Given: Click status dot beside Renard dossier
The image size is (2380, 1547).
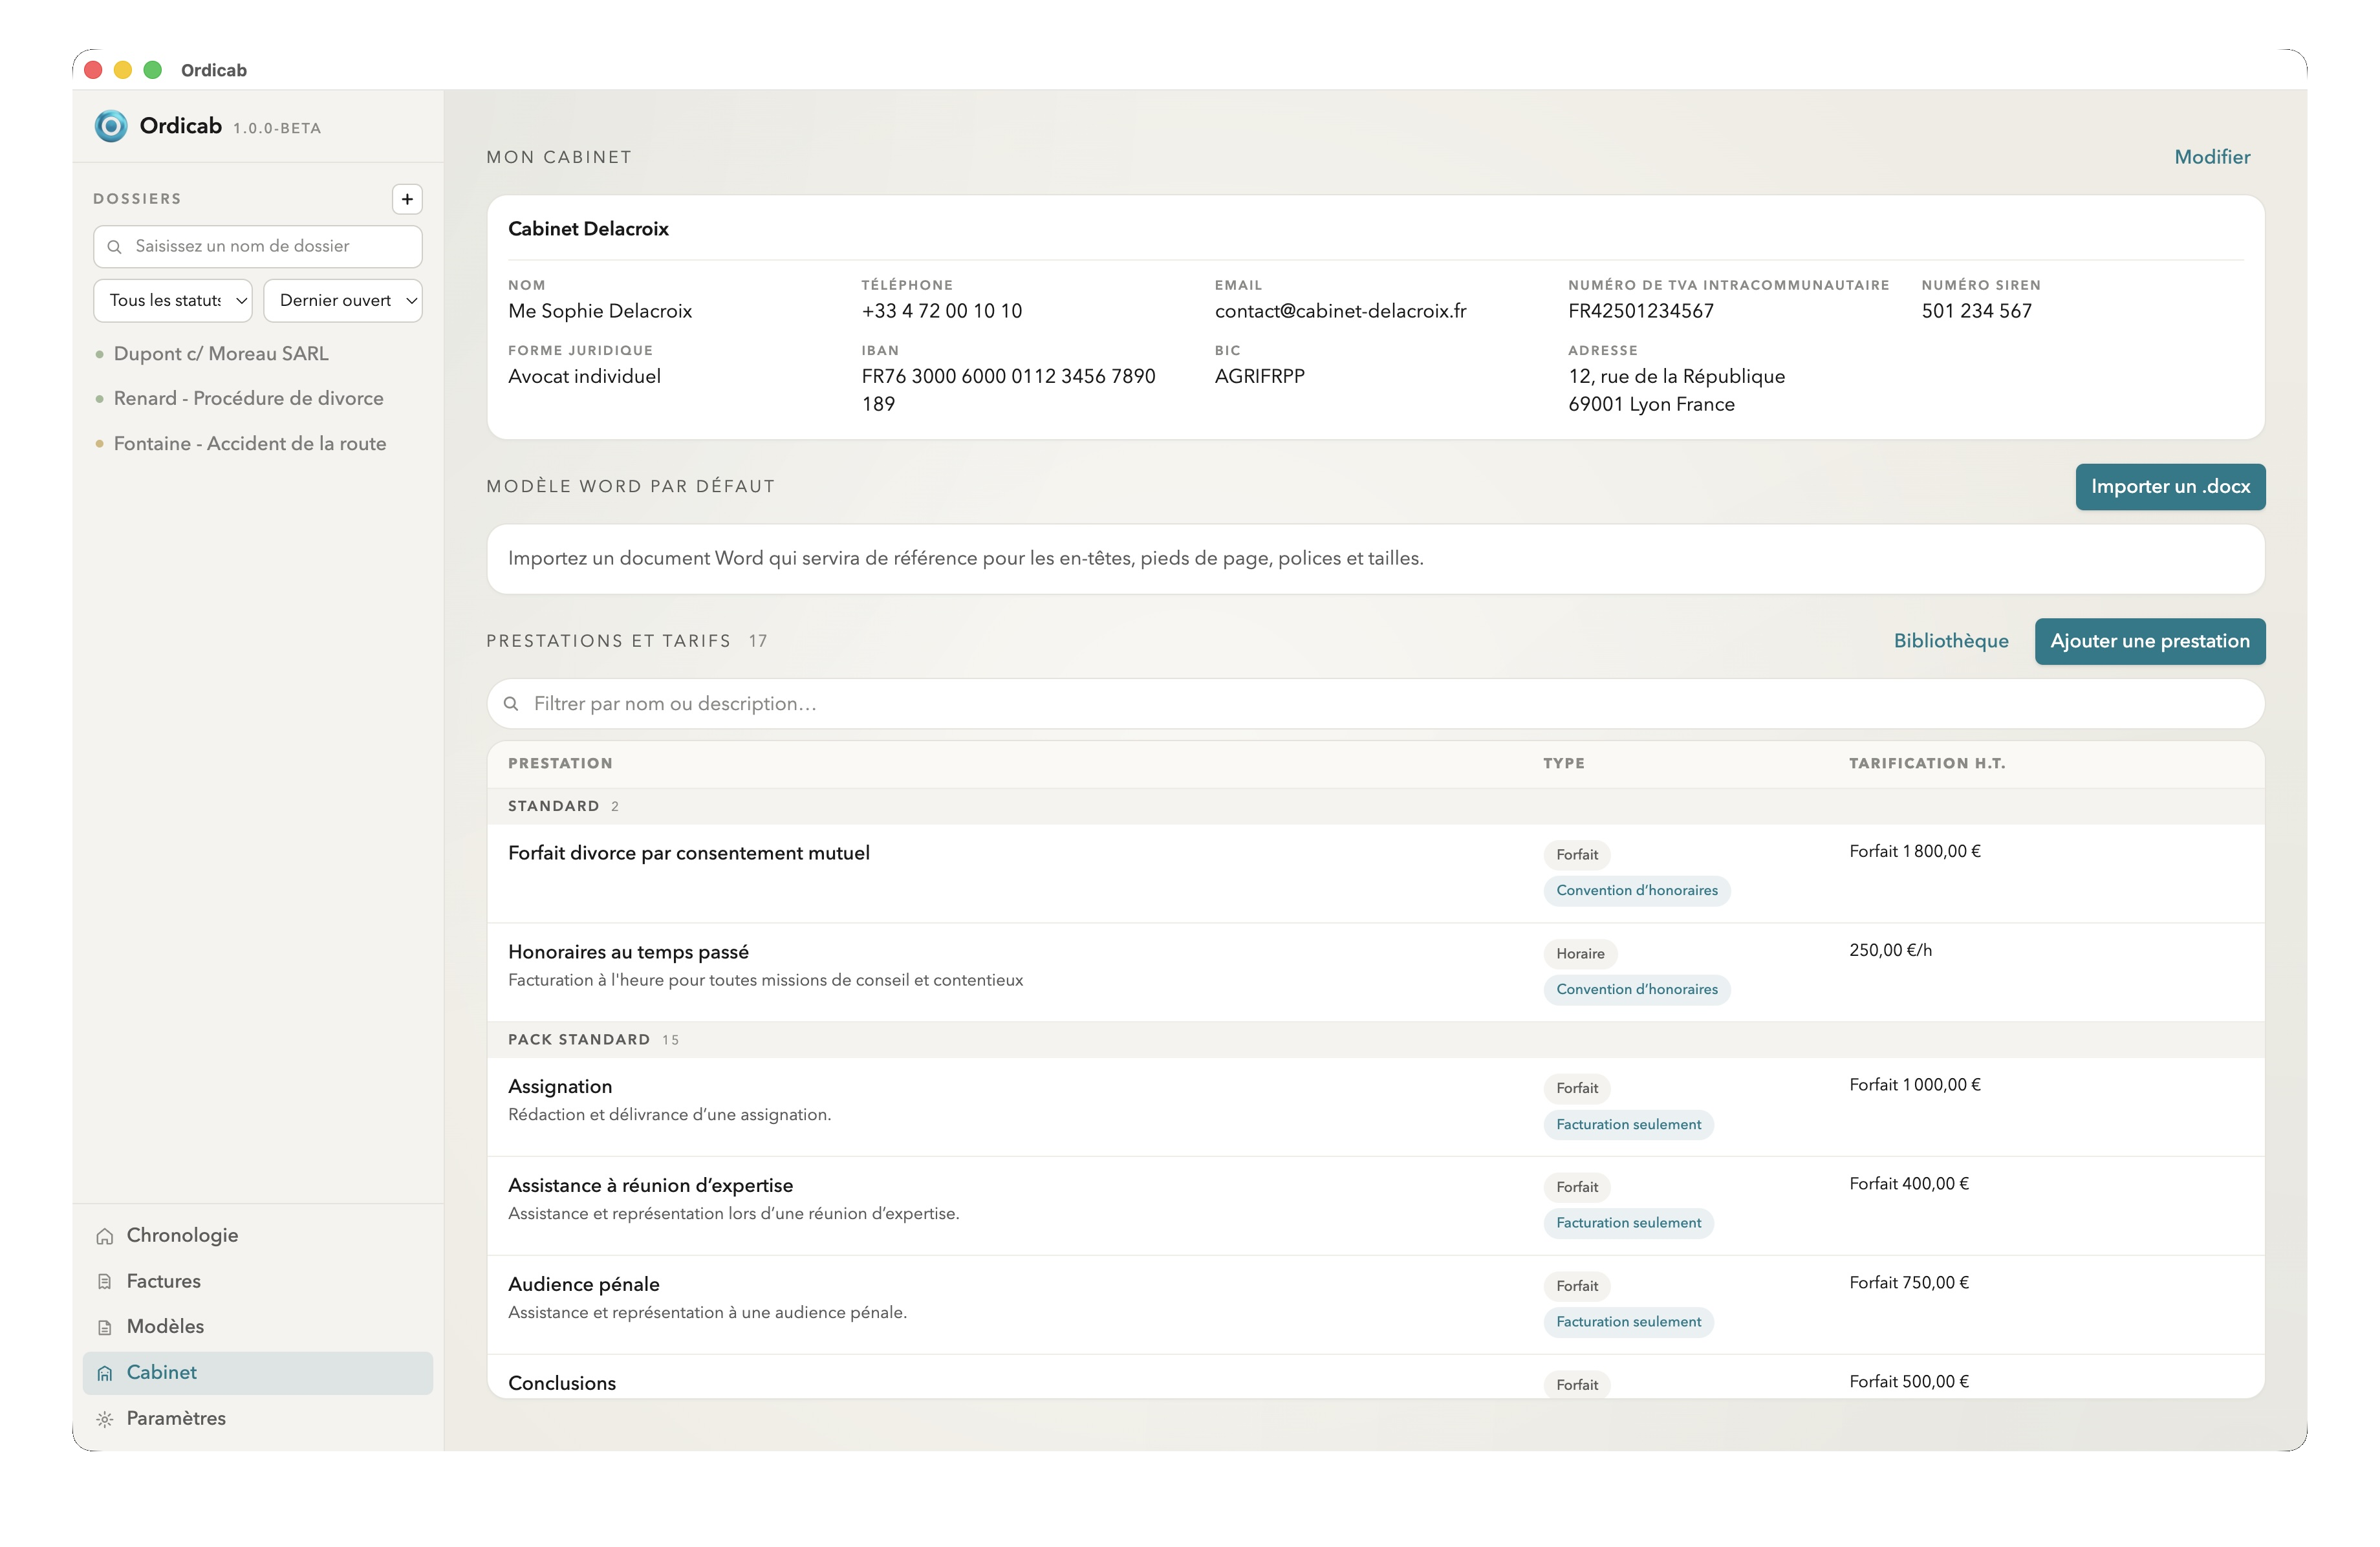Looking at the screenshot, I should click(x=99, y=399).
